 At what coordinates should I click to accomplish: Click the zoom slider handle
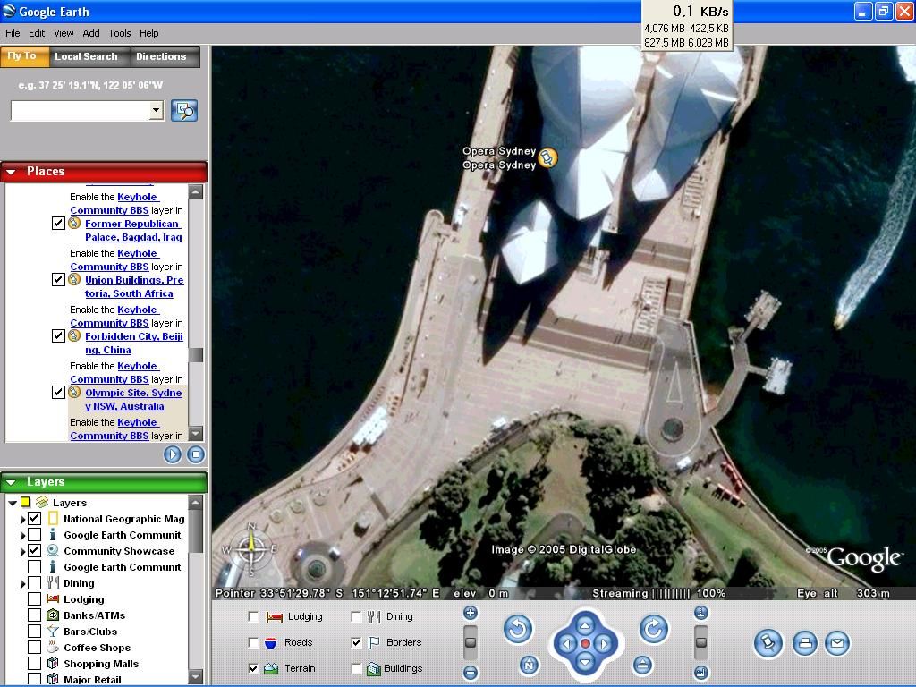[471, 641]
